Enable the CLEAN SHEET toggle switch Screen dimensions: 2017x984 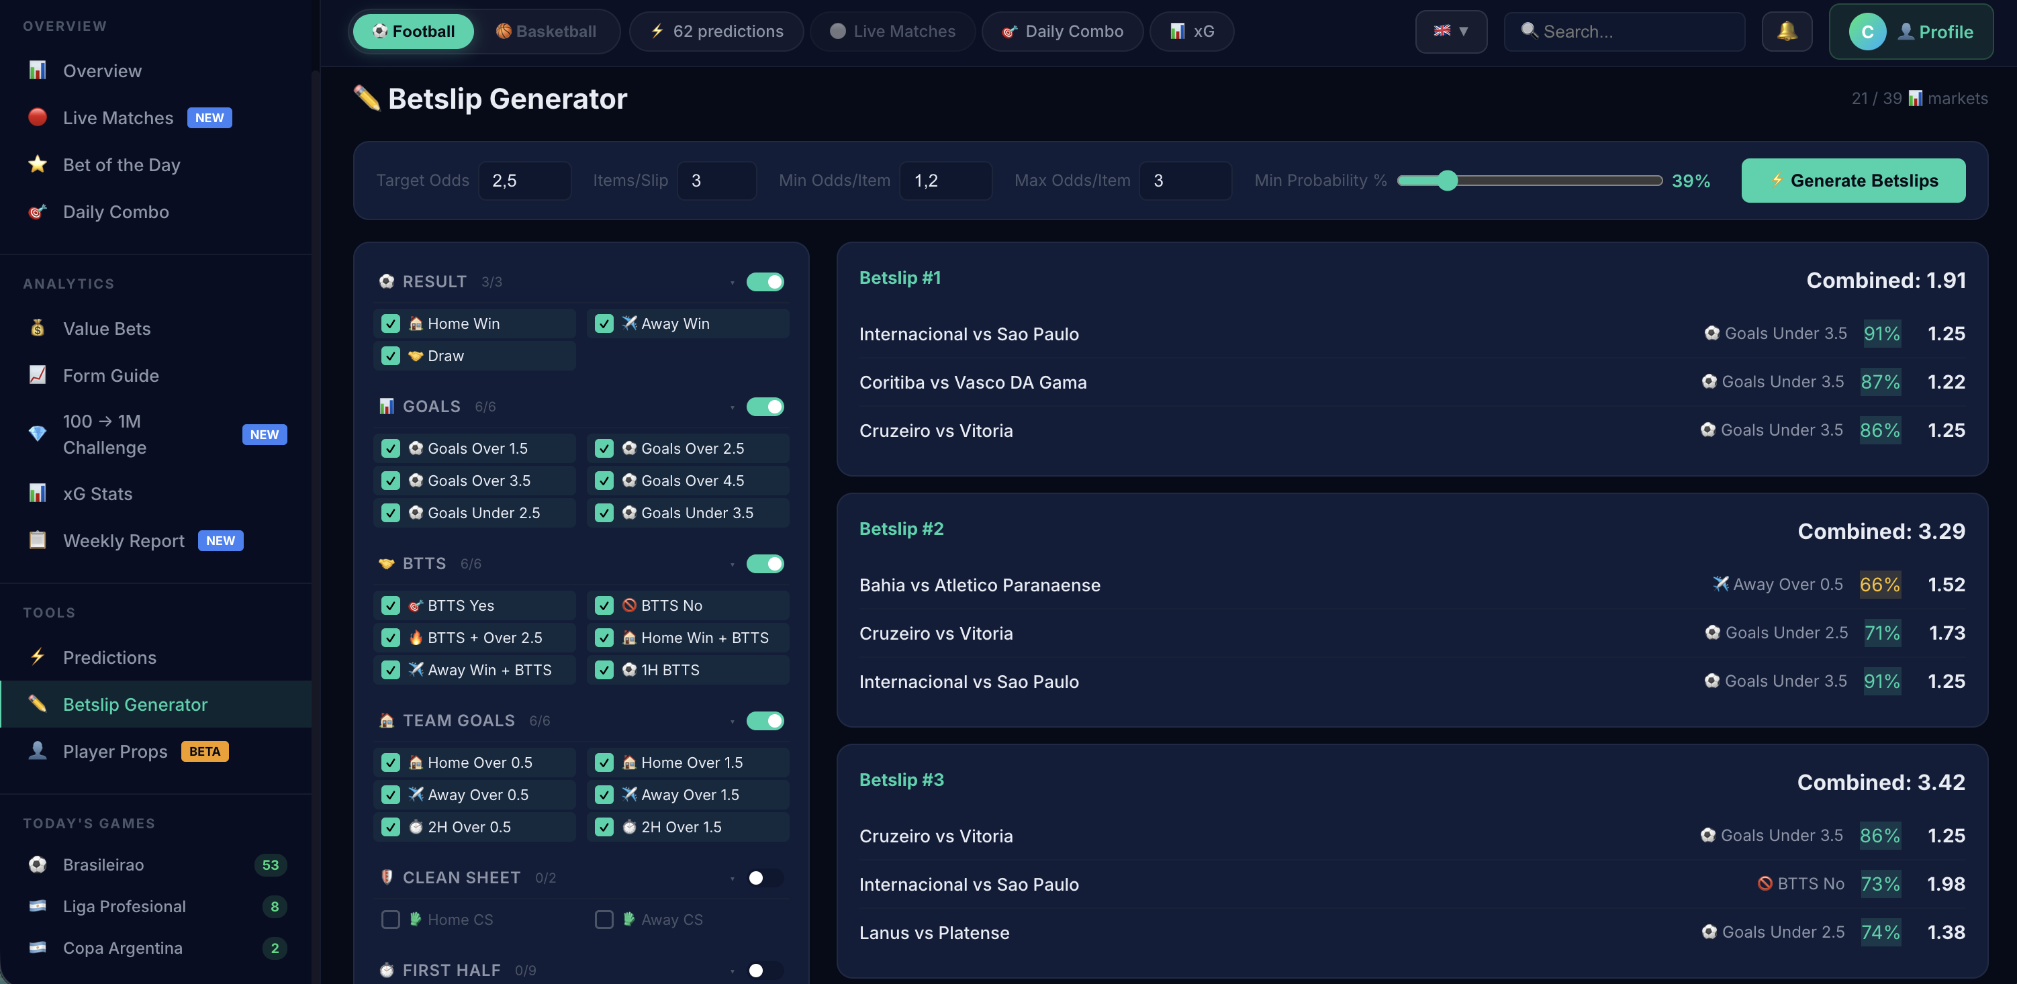(x=764, y=877)
